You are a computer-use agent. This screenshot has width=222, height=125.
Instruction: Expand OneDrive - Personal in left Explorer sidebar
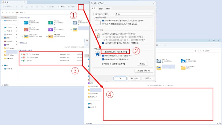pos(2,21)
